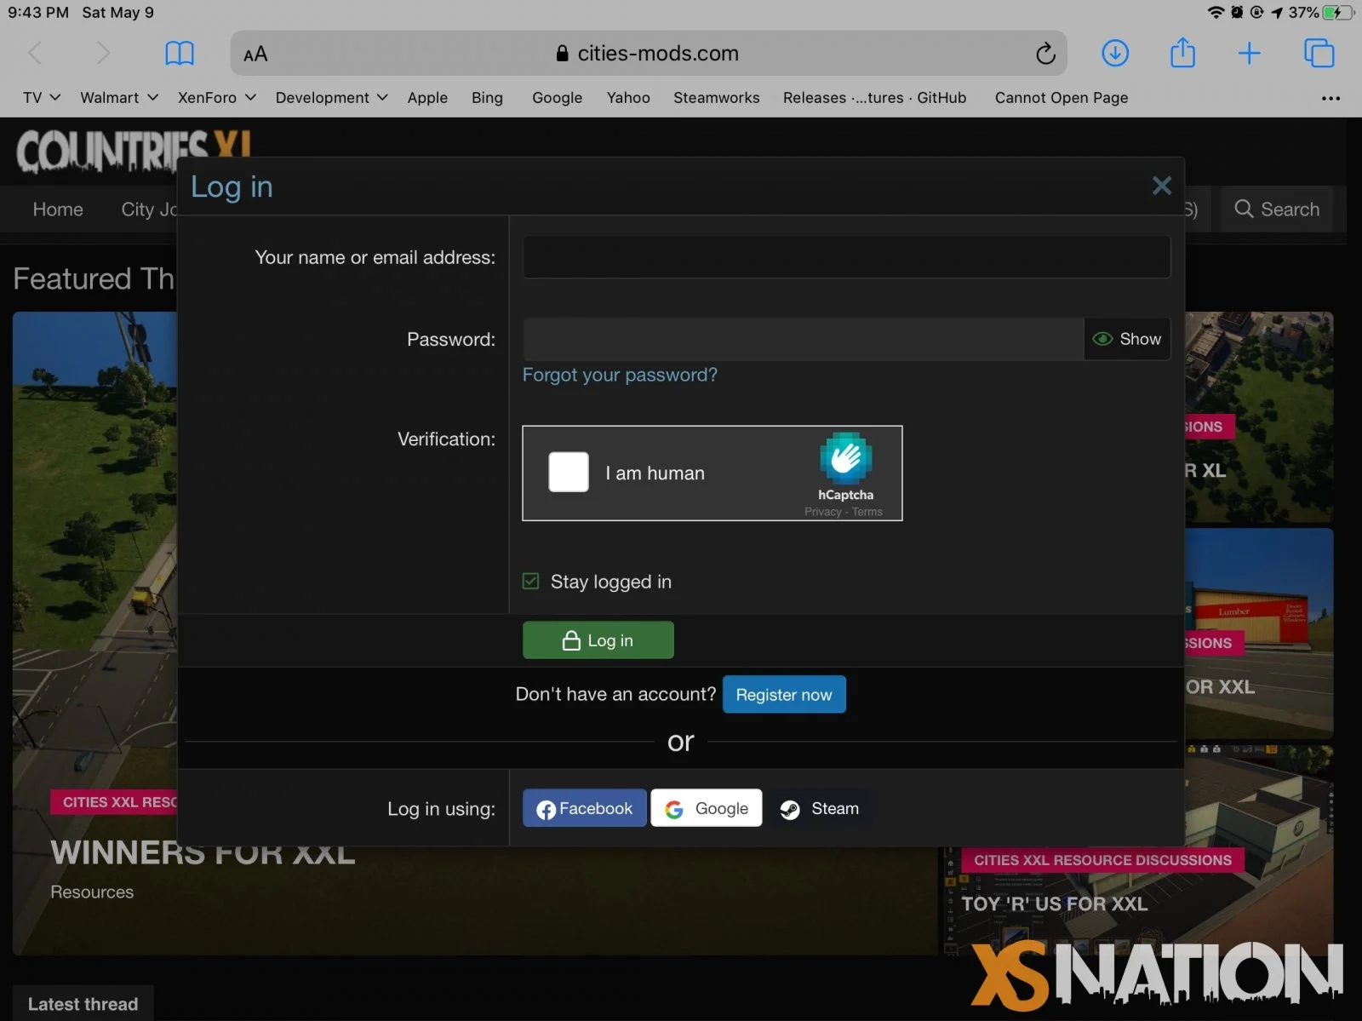Tap the battery indicator in status bar
Image resolution: width=1362 pixels, height=1021 pixels.
pyautogui.click(x=1338, y=12)
